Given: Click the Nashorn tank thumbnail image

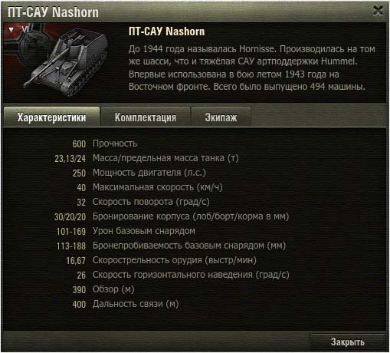Looking at the screenshot, I should 67,63.
